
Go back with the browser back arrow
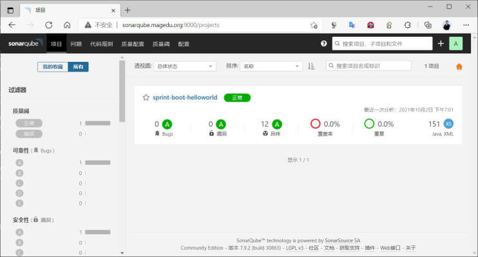point(12,25)
